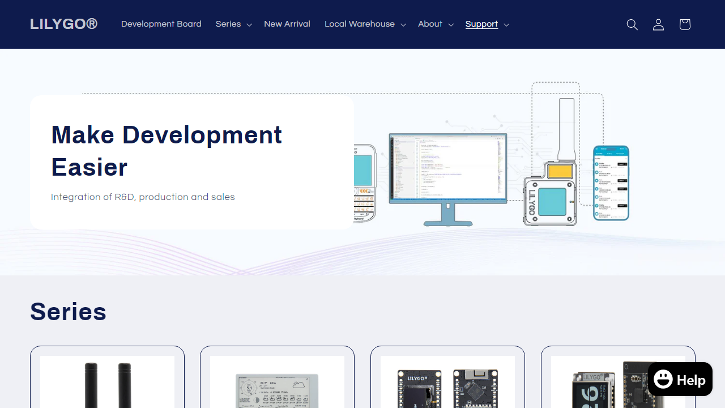Open the site search icon
This screenshot has height=408, width=725.
coord(632,24)
